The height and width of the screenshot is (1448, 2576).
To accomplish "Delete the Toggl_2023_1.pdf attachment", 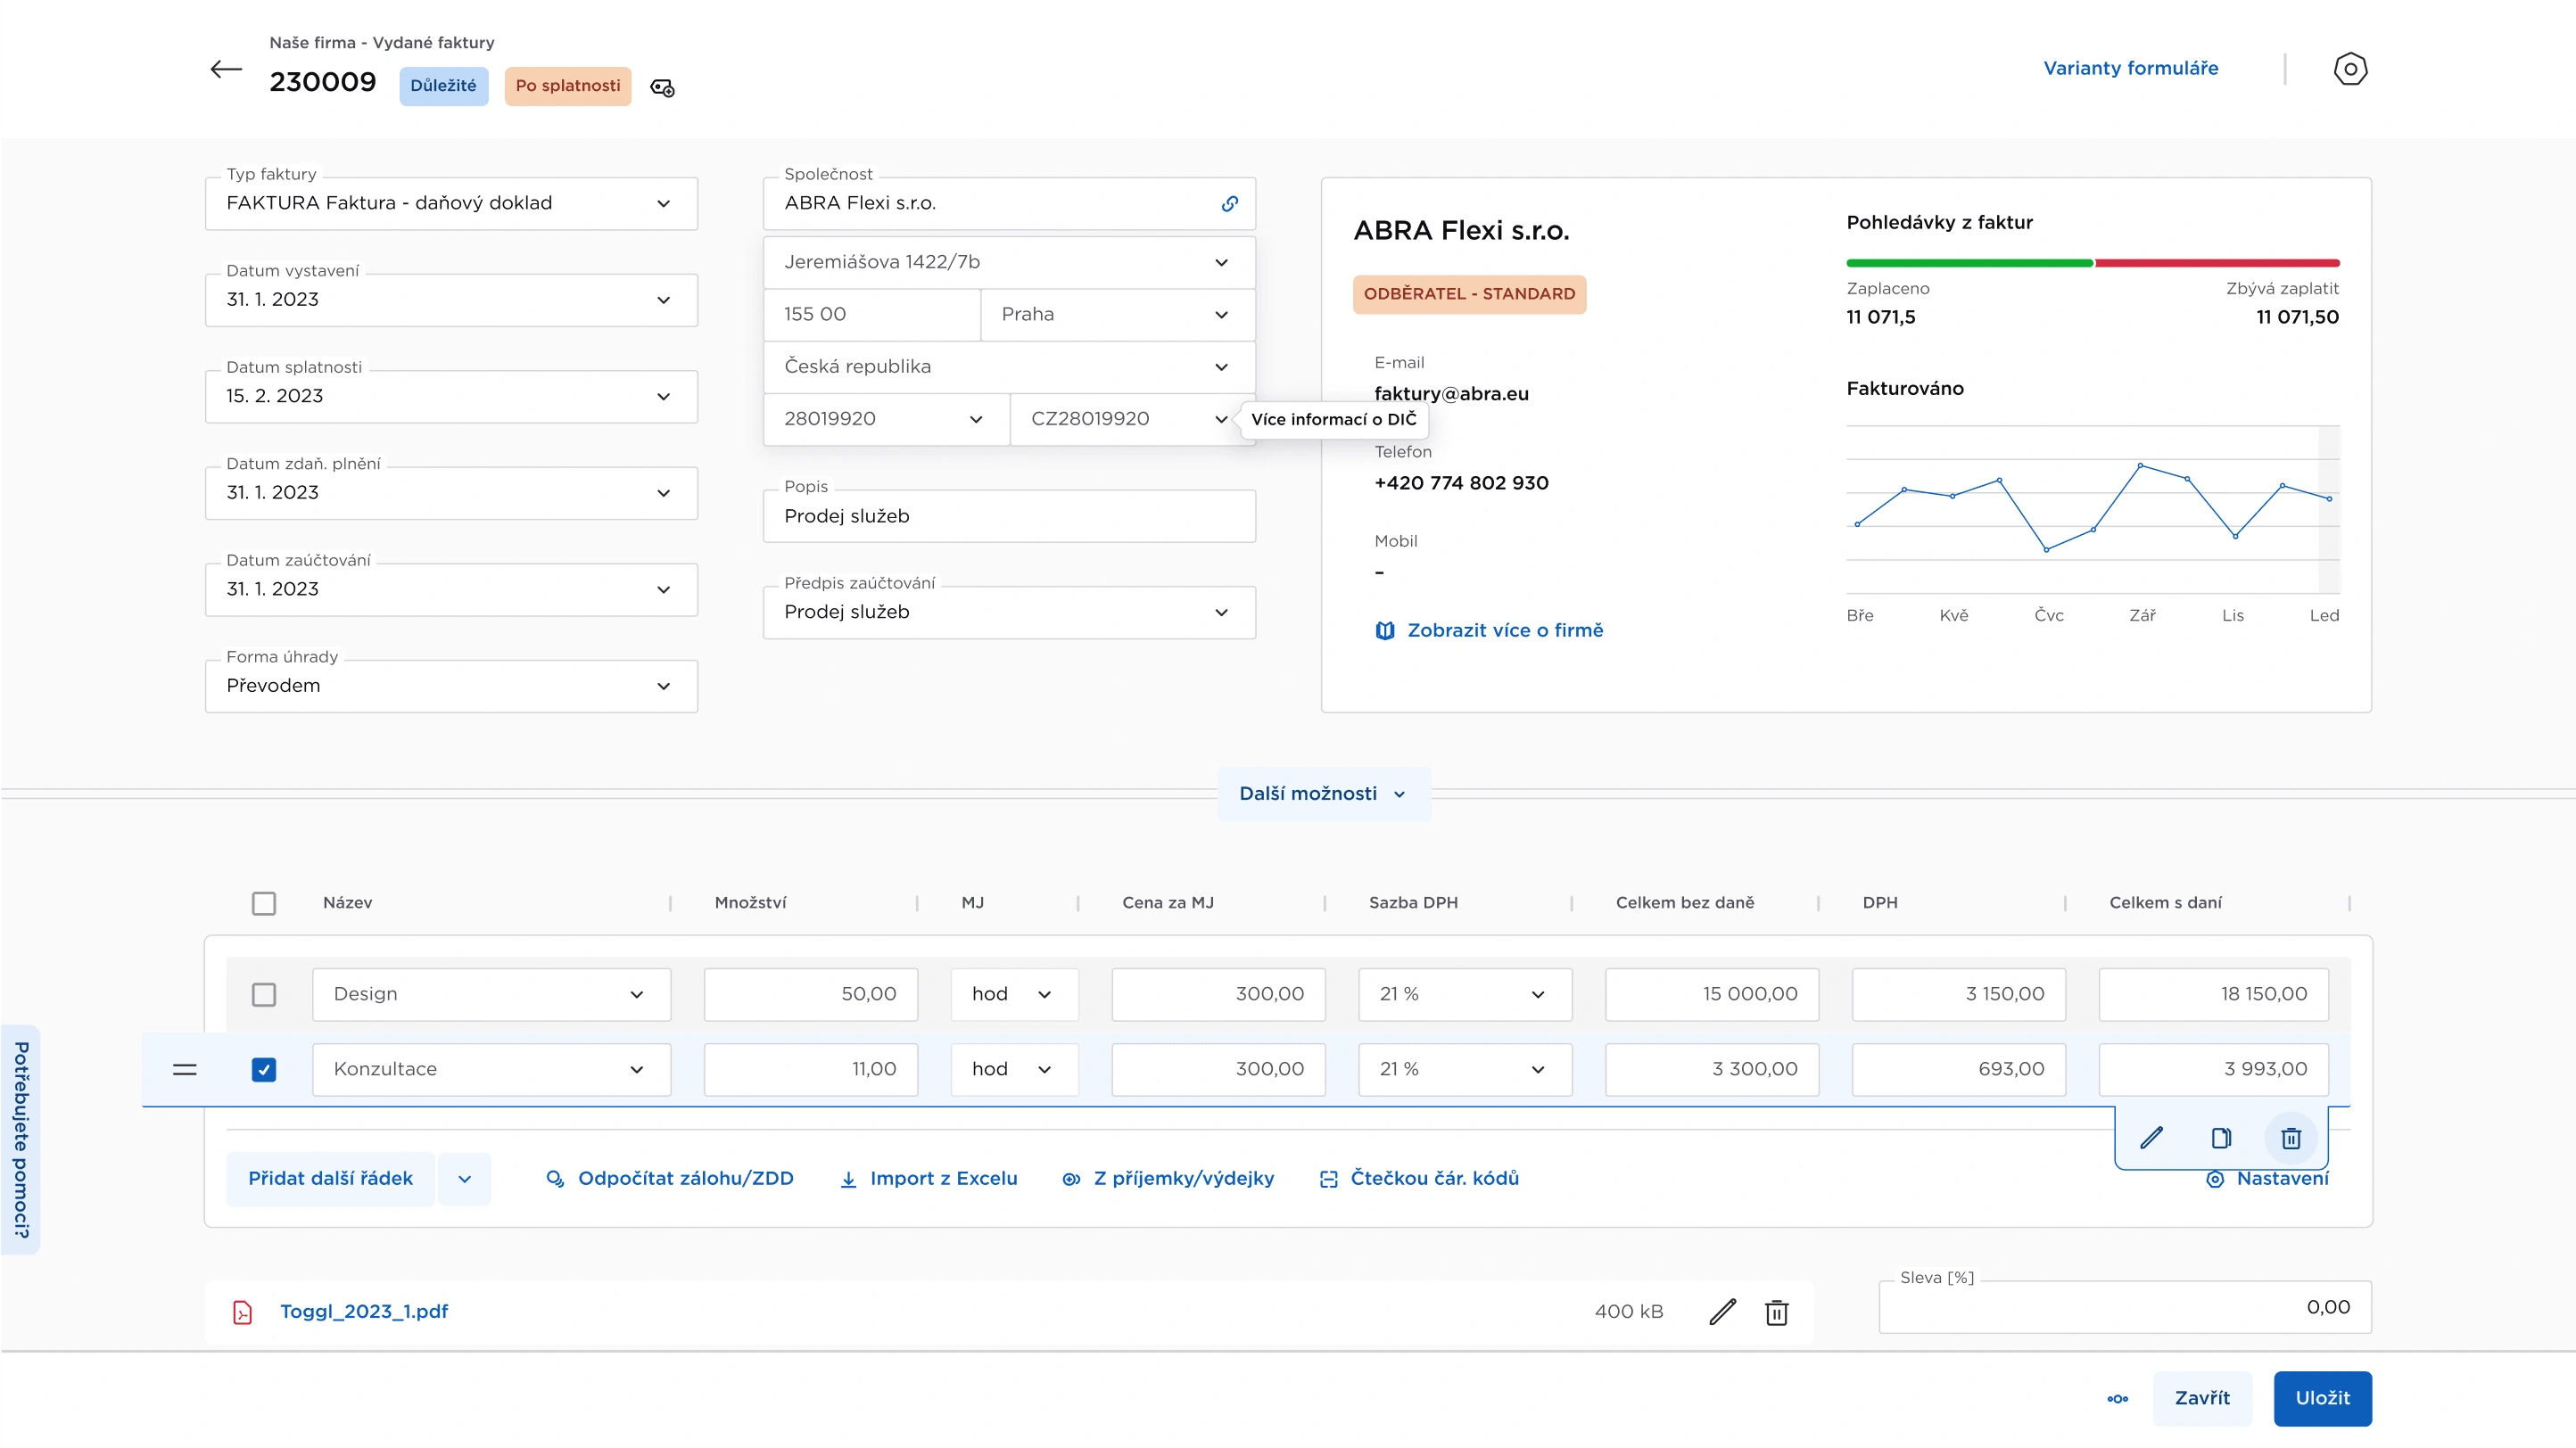I will pyautogui.click(x=1776, y=1312).
